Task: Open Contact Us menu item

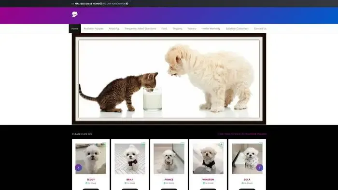Action: [x=260, y=28]
